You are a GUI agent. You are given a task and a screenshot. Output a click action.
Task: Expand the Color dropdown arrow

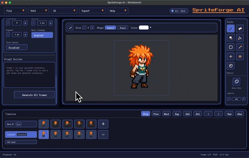pyautogui.click(x=151, y=28)
